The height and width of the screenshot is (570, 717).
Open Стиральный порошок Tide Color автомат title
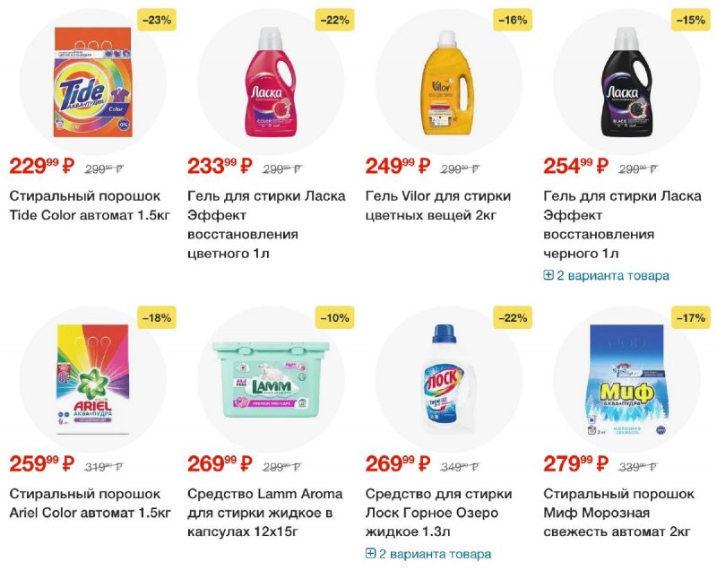[x=85, y=205]
